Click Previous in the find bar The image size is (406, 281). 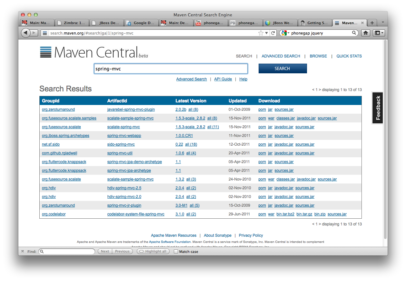point(122,251)
